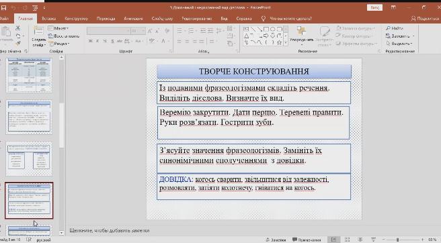The height and width of the screenshot is (243, 441).
Task: Open the Insert (Вставка) ribbon tab
Action: [48, 19]
